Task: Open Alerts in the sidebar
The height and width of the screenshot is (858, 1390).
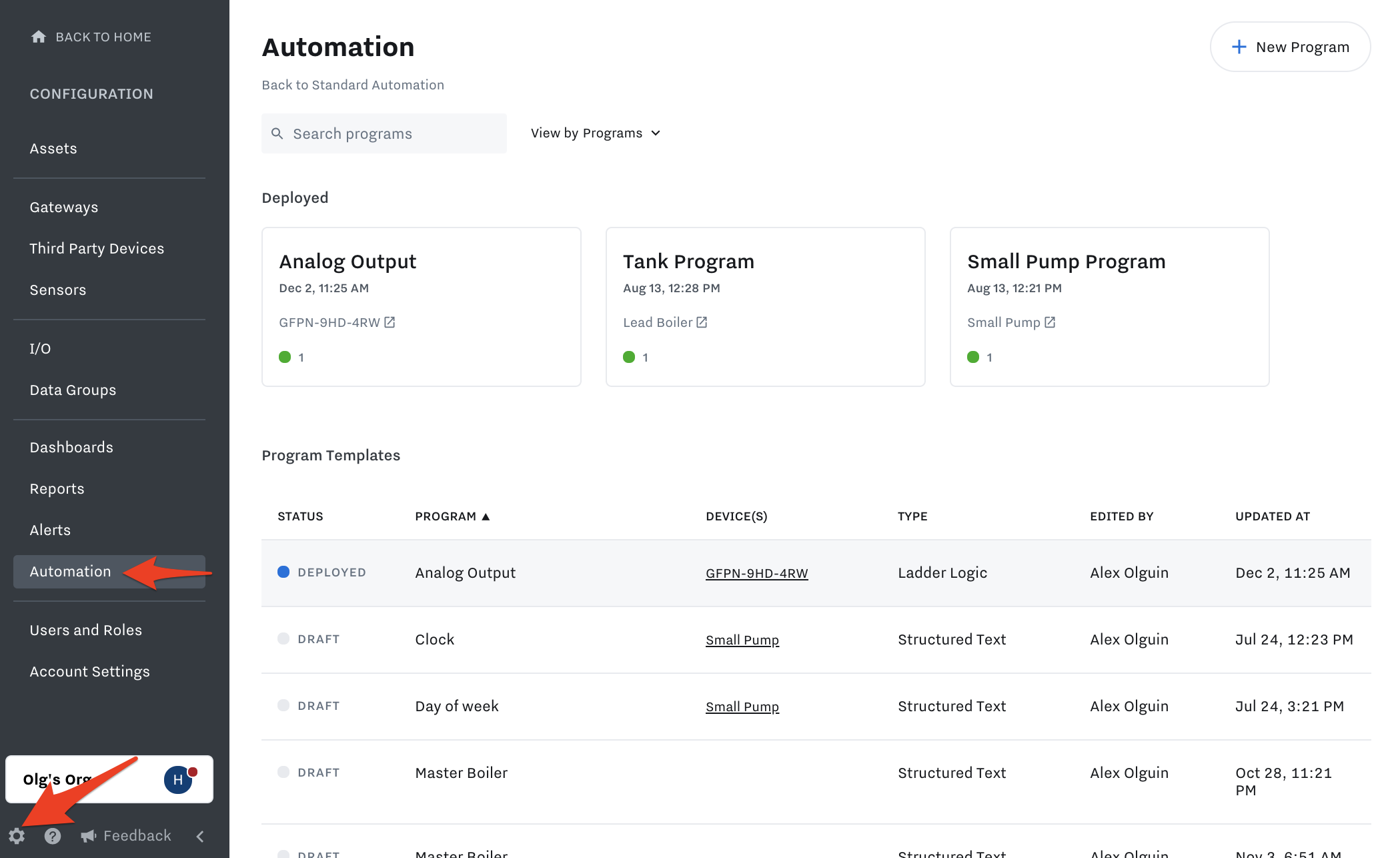Action: [x=50, y=530]
